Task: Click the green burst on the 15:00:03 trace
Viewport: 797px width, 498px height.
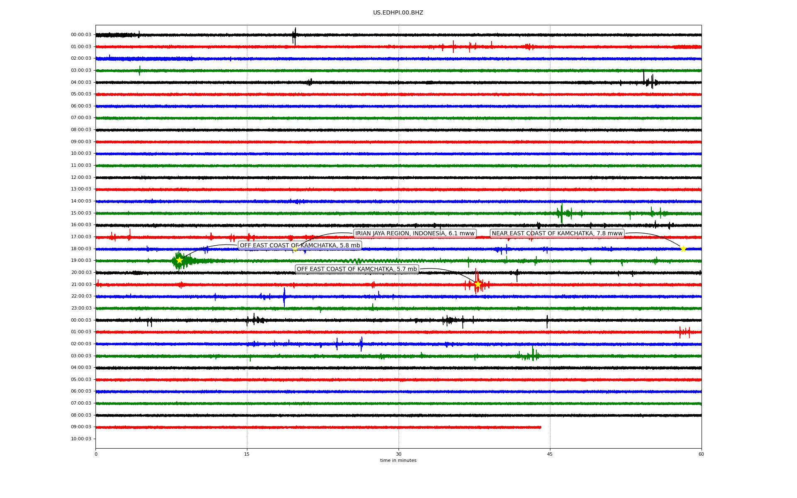Action: (562, 213)
